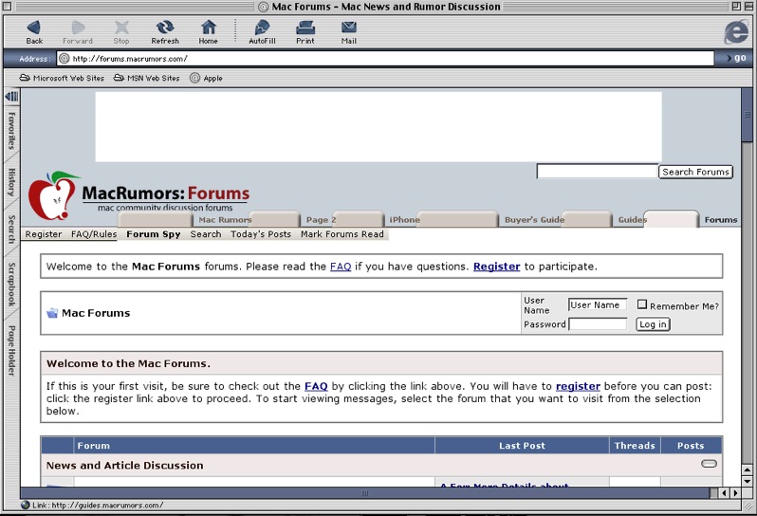Click the Print toolbar icon
This screenshot has height=516, width=757.
[x=305, y=28]
